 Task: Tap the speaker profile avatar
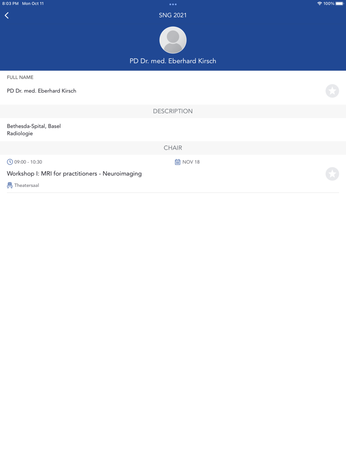173,40
